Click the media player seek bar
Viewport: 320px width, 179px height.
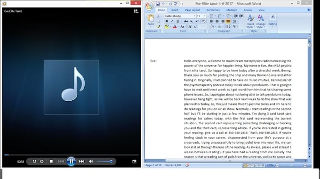[x=72, y=155]
